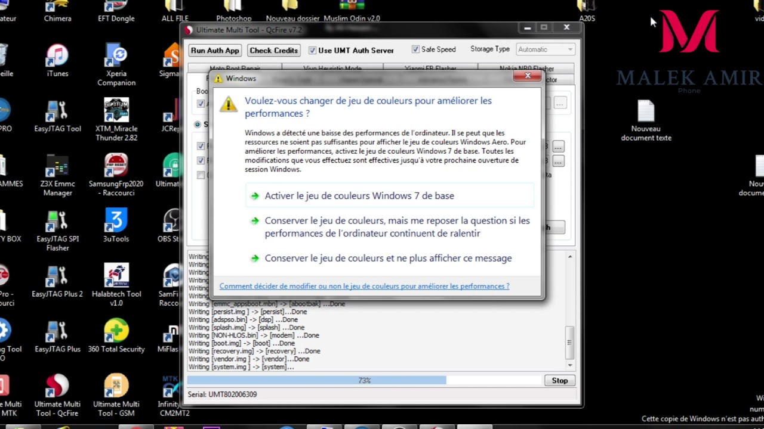The height and width of the screenshot is (429, 764).
Task: Click log line Writing [system.img]
Action: [x=241, y=367]
